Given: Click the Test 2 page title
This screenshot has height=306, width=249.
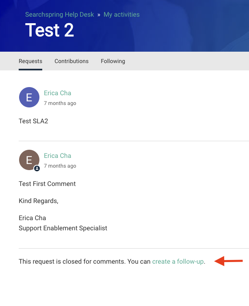Looking at the screenshot, I should 50,30.
